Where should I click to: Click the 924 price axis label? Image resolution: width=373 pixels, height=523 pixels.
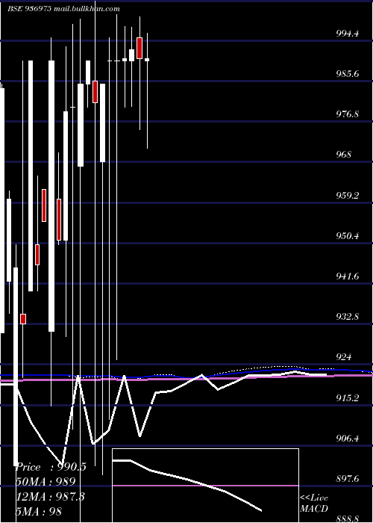344,357
